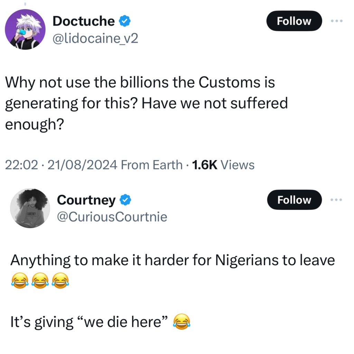354x354 pixels.
Task: Click the emoji after "we die here"
Action: click(181, 323)
